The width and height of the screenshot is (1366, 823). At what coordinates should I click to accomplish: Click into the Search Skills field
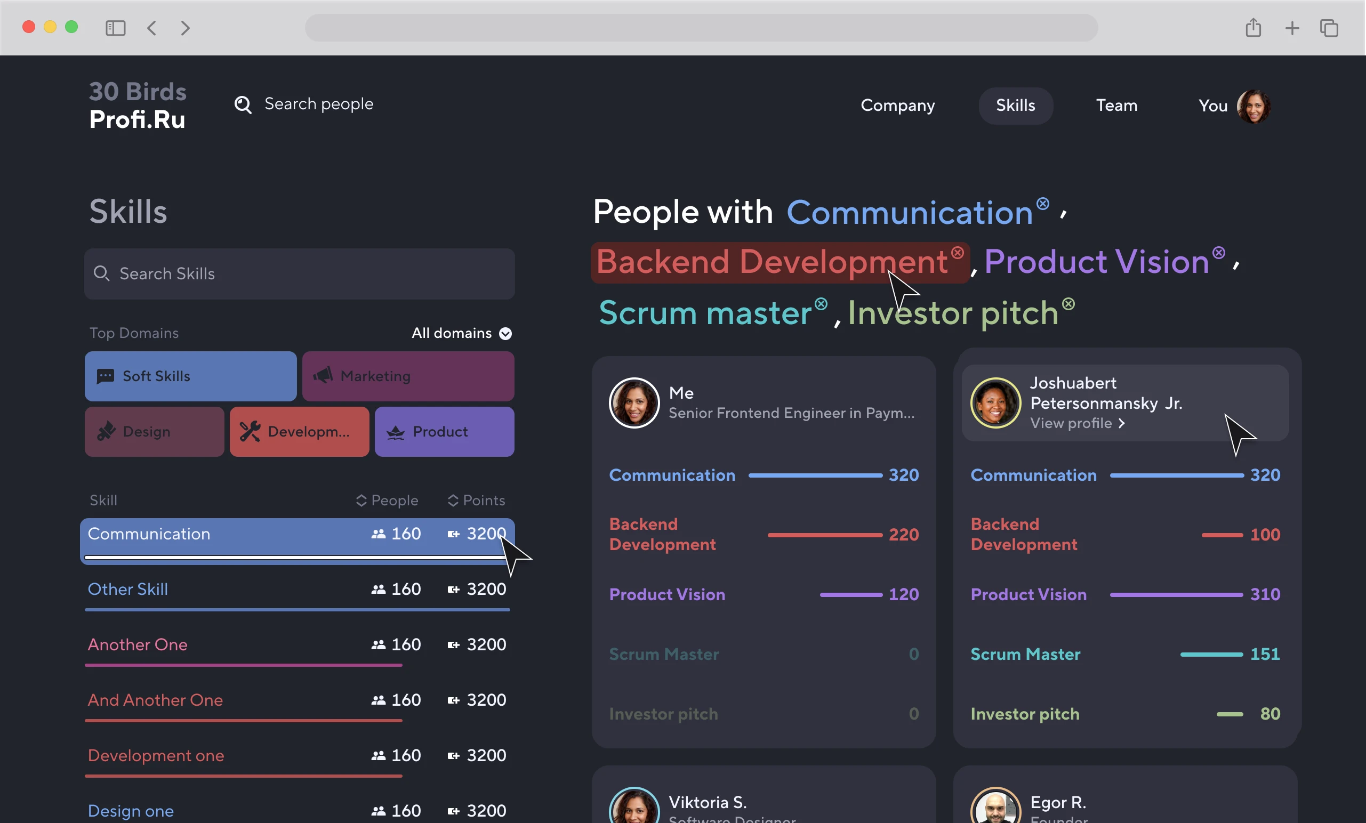pyautogui.click(x=299, y=274)
